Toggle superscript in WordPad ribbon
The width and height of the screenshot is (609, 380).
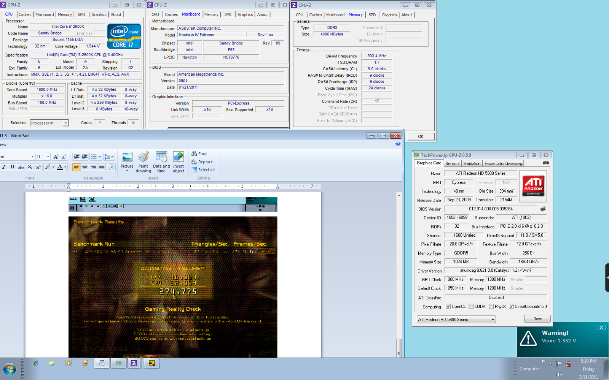[x=38, y=167]
